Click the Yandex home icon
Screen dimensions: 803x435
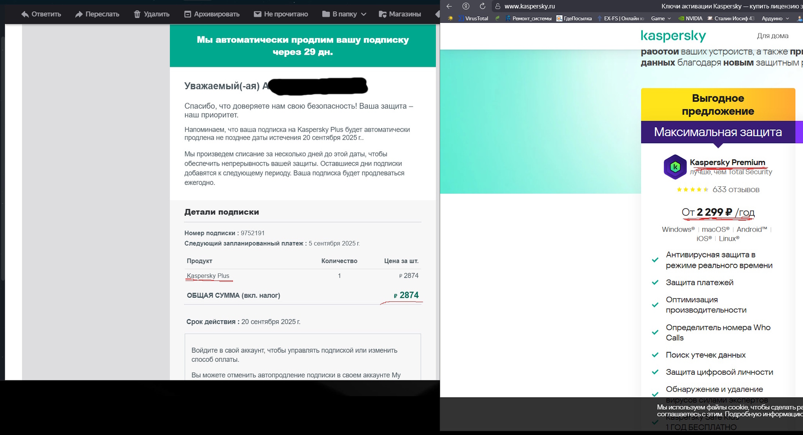coord(466,6)
